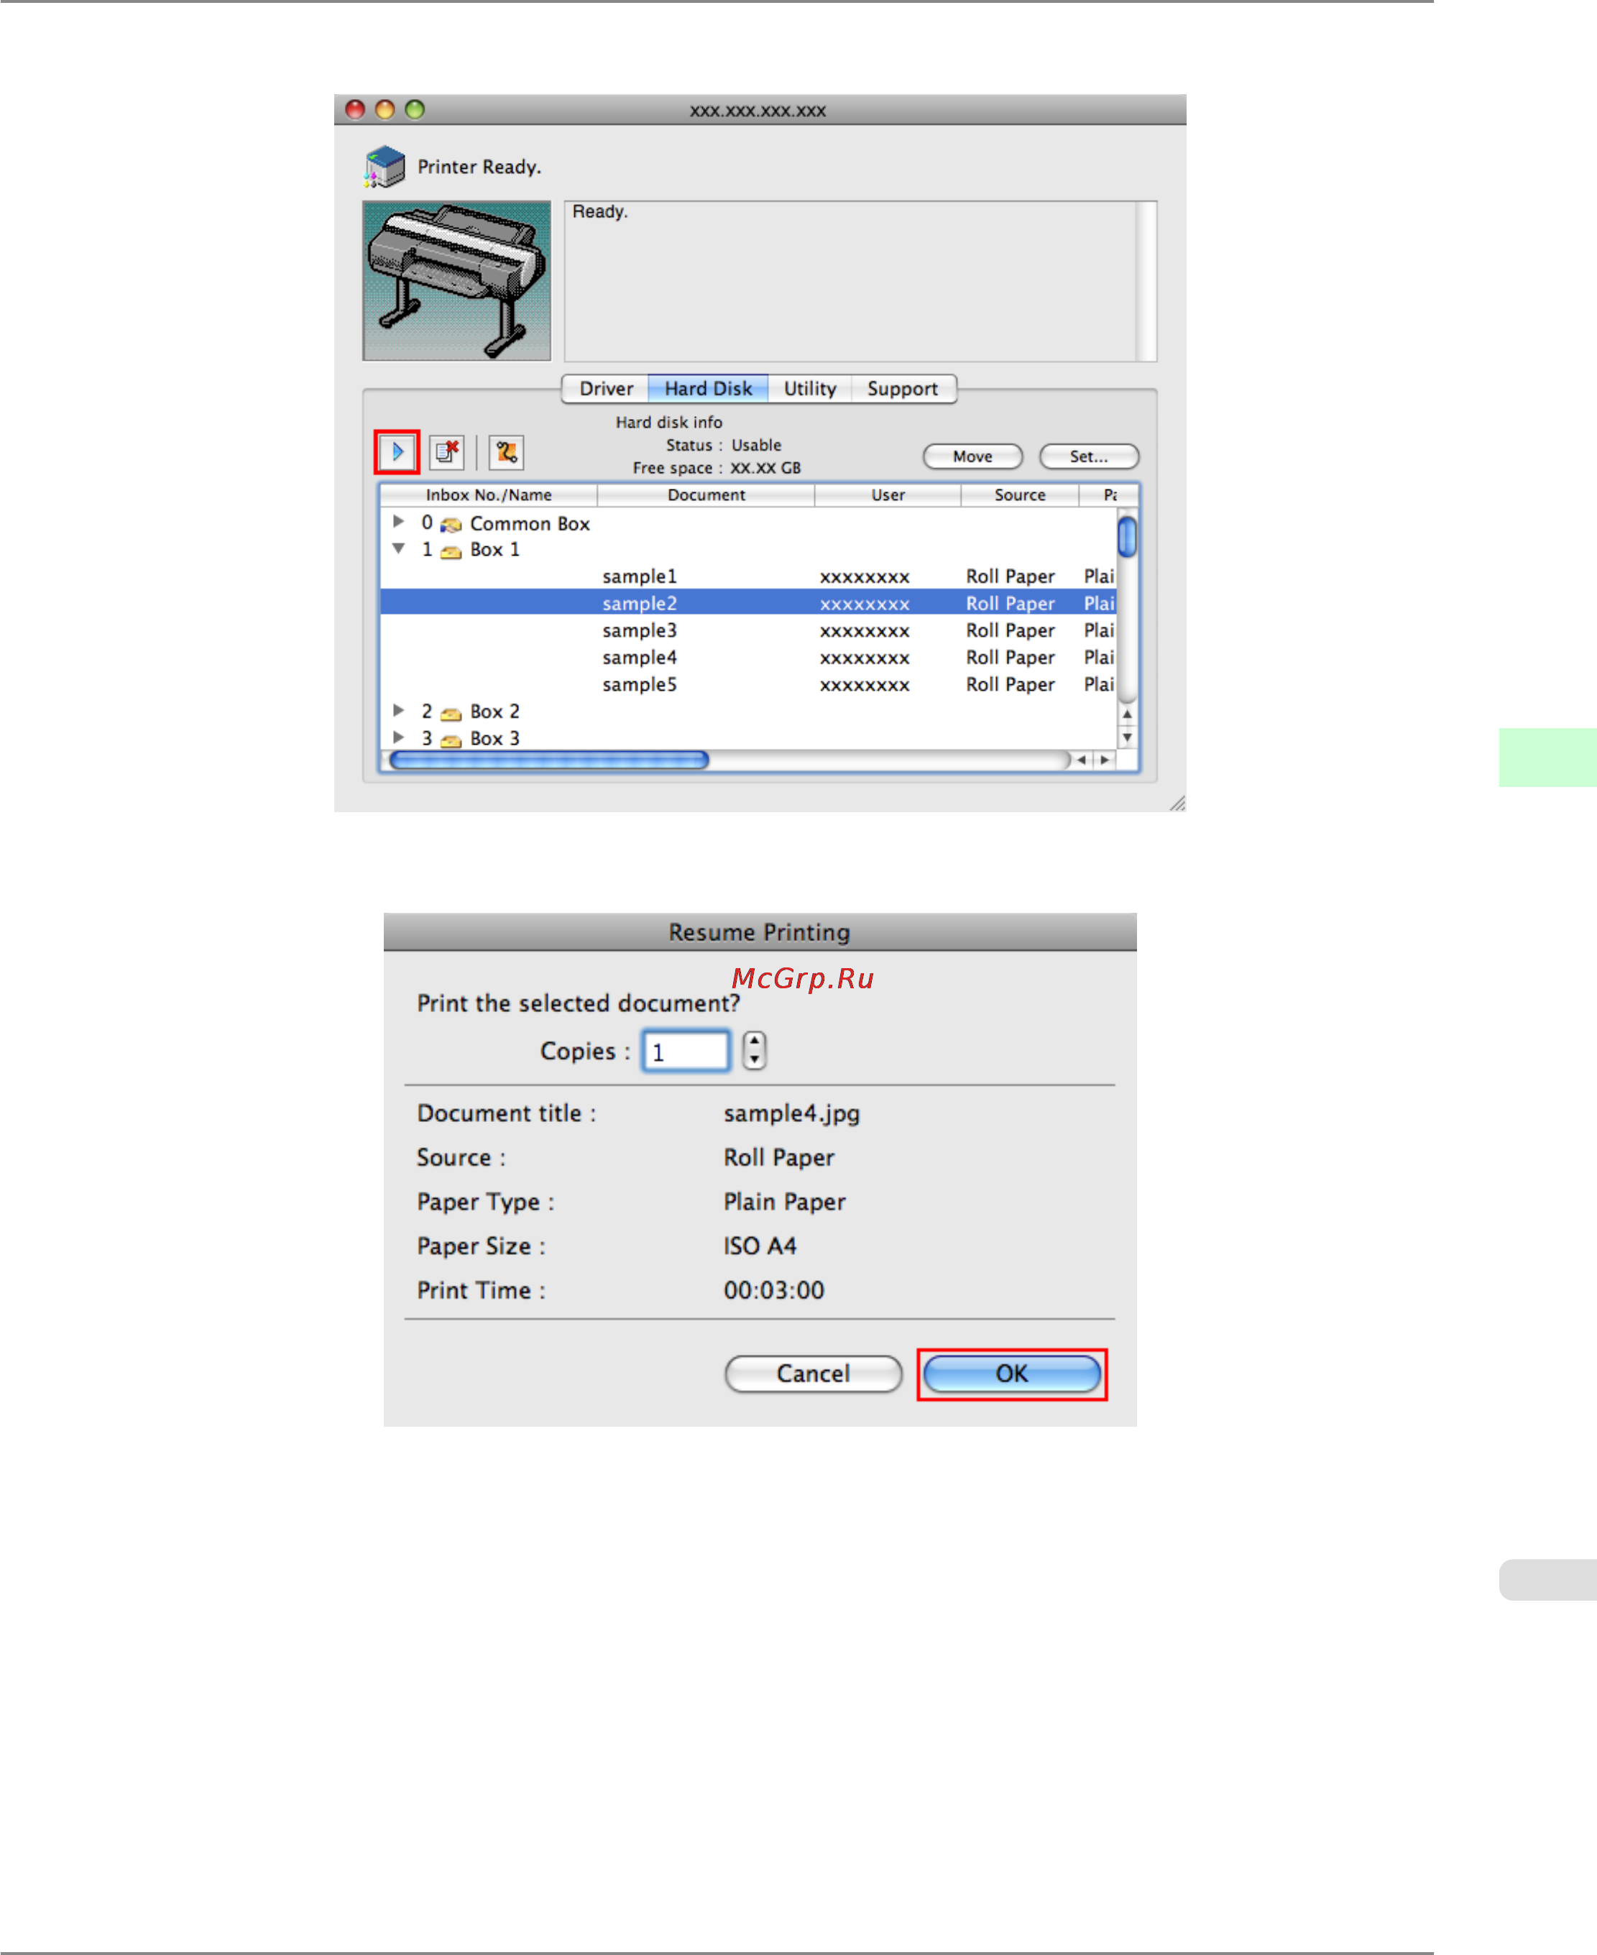Image resolution: width=1597 pixels, height=1955 pixels.
Task: Click the Document column header
Action: 706,495
